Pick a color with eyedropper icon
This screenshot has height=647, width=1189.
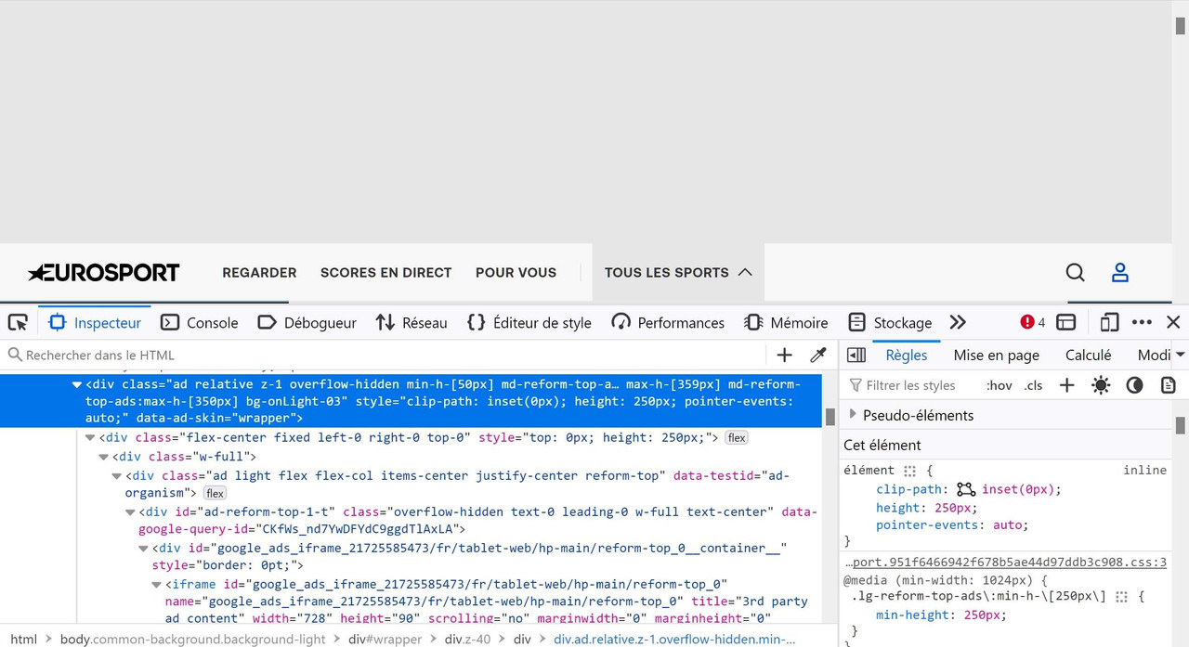tap(818, 355)
